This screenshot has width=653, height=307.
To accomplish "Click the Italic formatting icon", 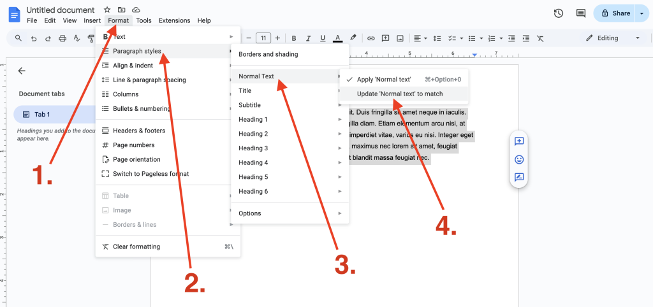I will pyautogui.click(x=308, y=38).
